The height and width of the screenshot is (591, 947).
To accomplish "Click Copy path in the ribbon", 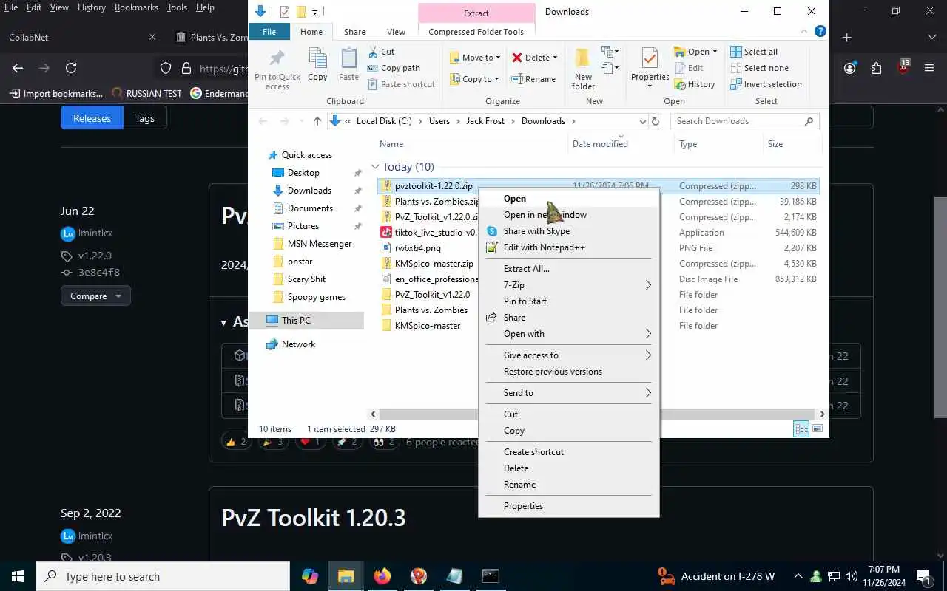I will pos(394,68).
